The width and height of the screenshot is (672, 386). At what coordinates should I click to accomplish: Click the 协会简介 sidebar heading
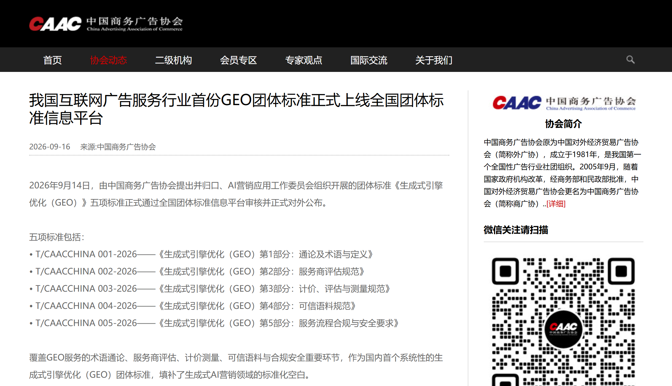click(x=563, y=124)
